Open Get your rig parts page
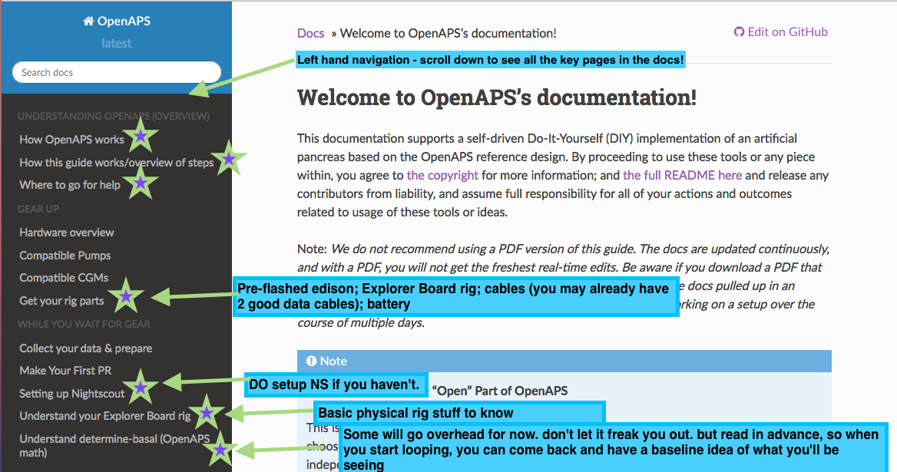The image size is (897, 472). tap(61, 301)
